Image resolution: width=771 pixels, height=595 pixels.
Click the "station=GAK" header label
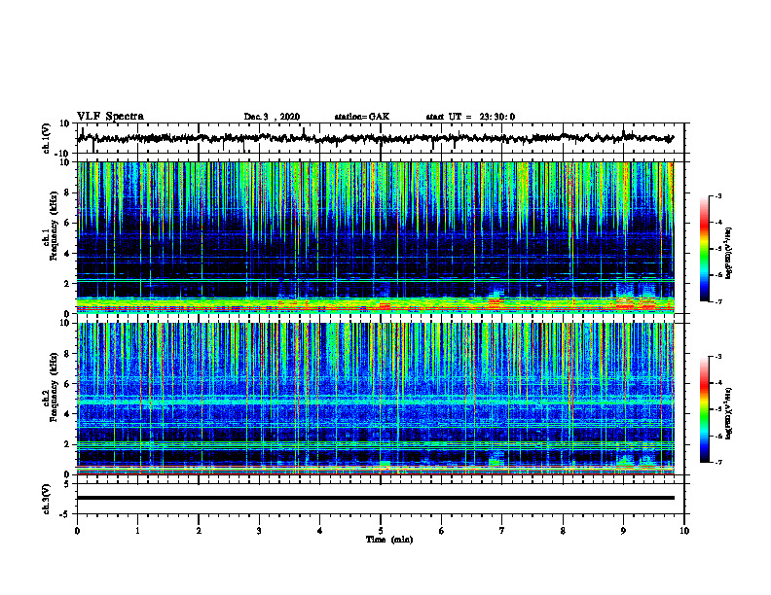[x=362, y=117]
